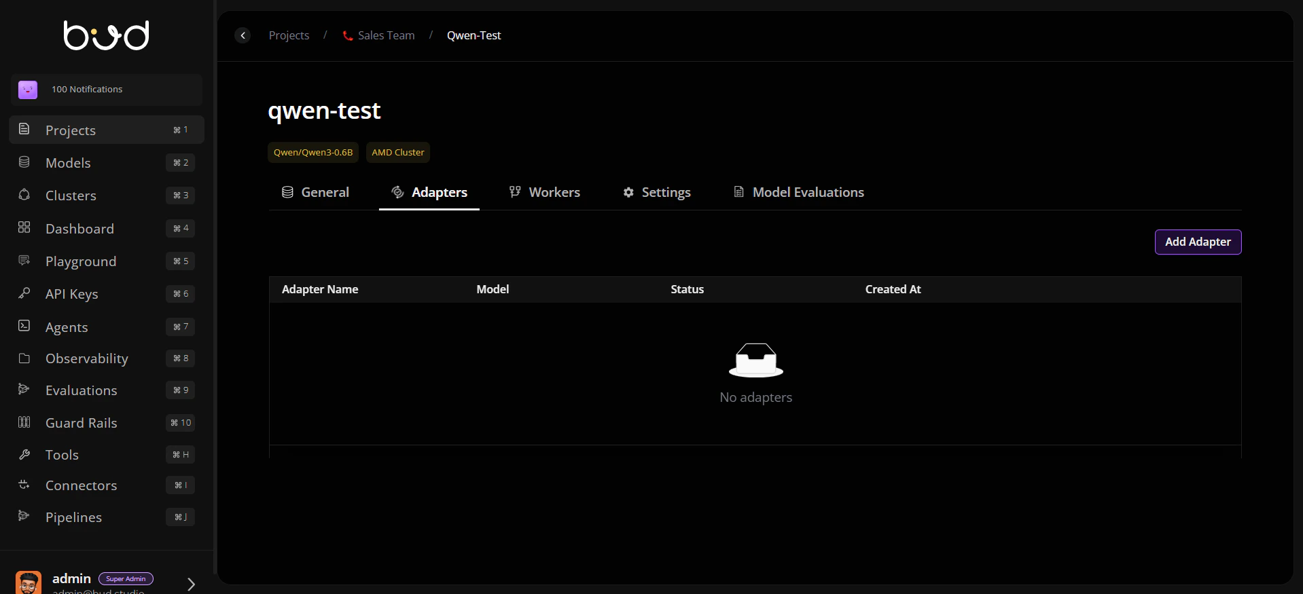
Task: Go to Observability
Action: [107, 358]
